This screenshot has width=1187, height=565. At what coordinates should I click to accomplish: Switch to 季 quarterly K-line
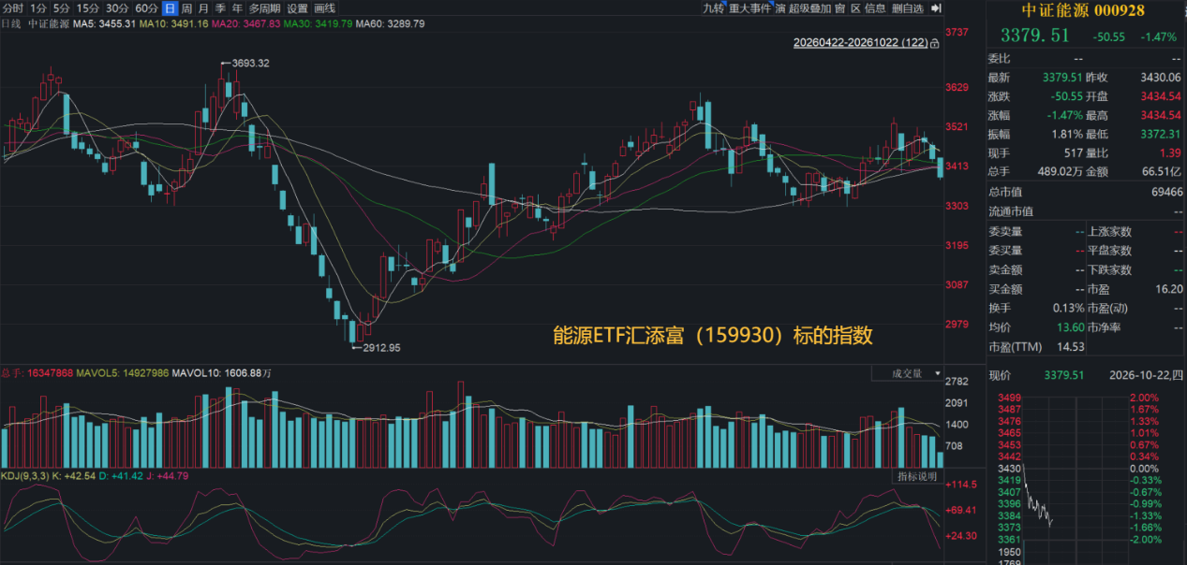point(221,8)
